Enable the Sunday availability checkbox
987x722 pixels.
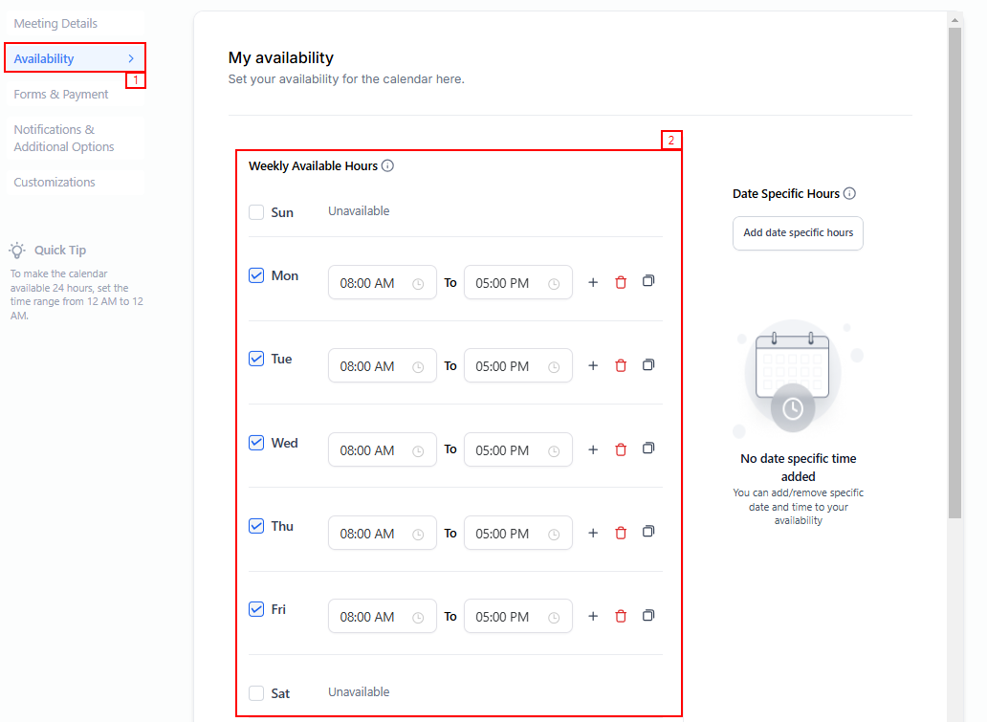coord(256,212)
